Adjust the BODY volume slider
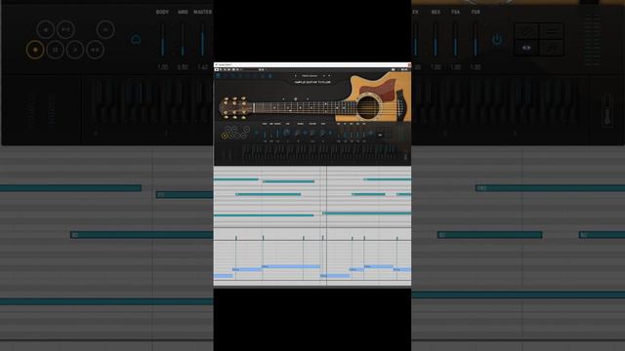 pos(265,134)
